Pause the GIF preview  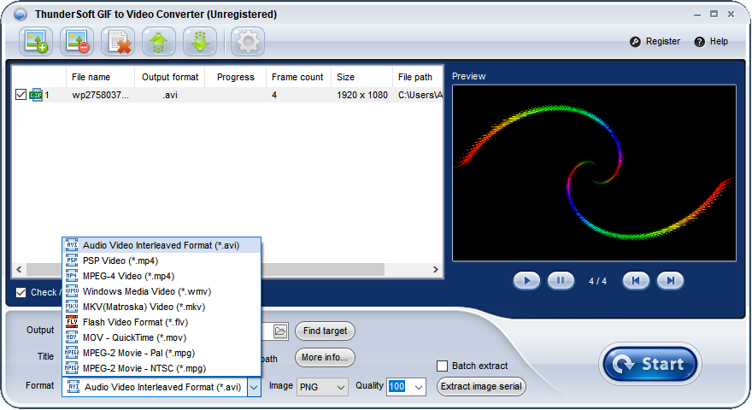coord(561,280)
